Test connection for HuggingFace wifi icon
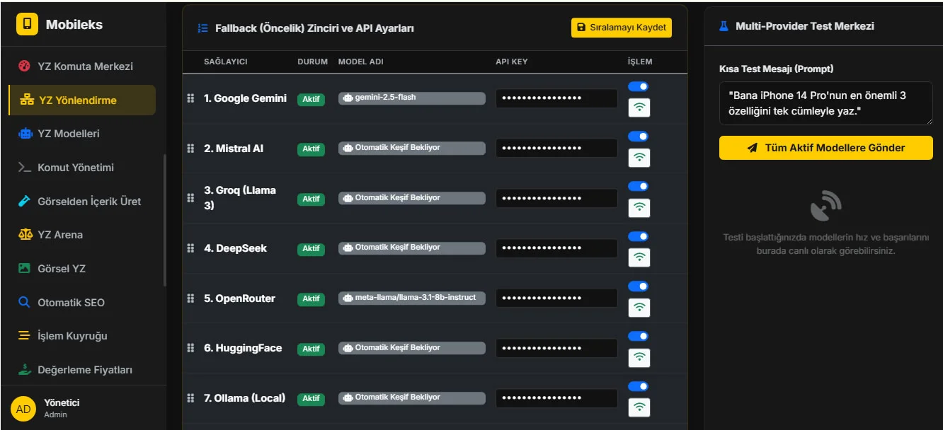This screenshot has width=943, height=430. [x=639, y=357]
